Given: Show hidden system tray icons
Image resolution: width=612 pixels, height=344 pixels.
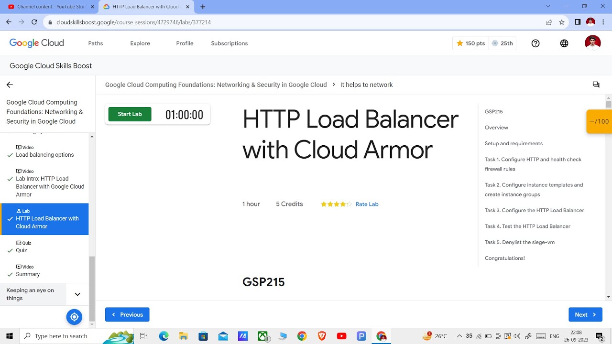Looking at the screenshot, I should (x=459, y=336).
